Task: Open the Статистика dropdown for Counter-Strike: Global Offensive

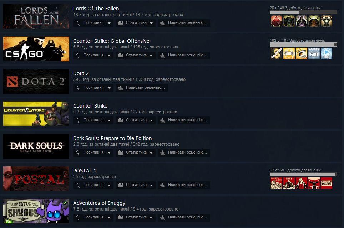Action: 136,56
